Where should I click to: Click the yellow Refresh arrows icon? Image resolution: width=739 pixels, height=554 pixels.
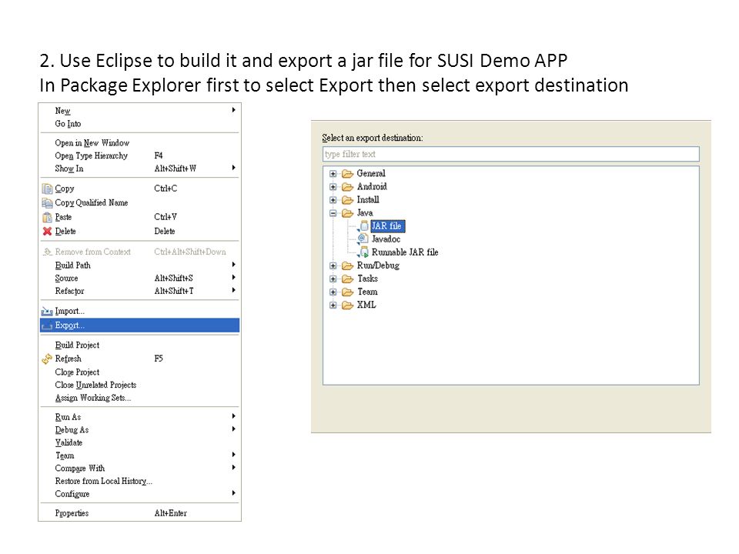[x=47, y=359]
